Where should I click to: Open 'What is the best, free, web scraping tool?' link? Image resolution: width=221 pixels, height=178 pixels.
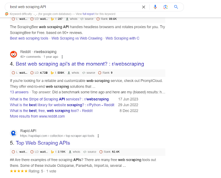point(51,111)
